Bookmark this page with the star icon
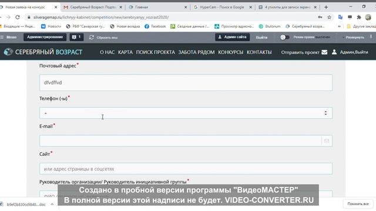The width and height of the screenshot is (376, 211). [329, 17]
